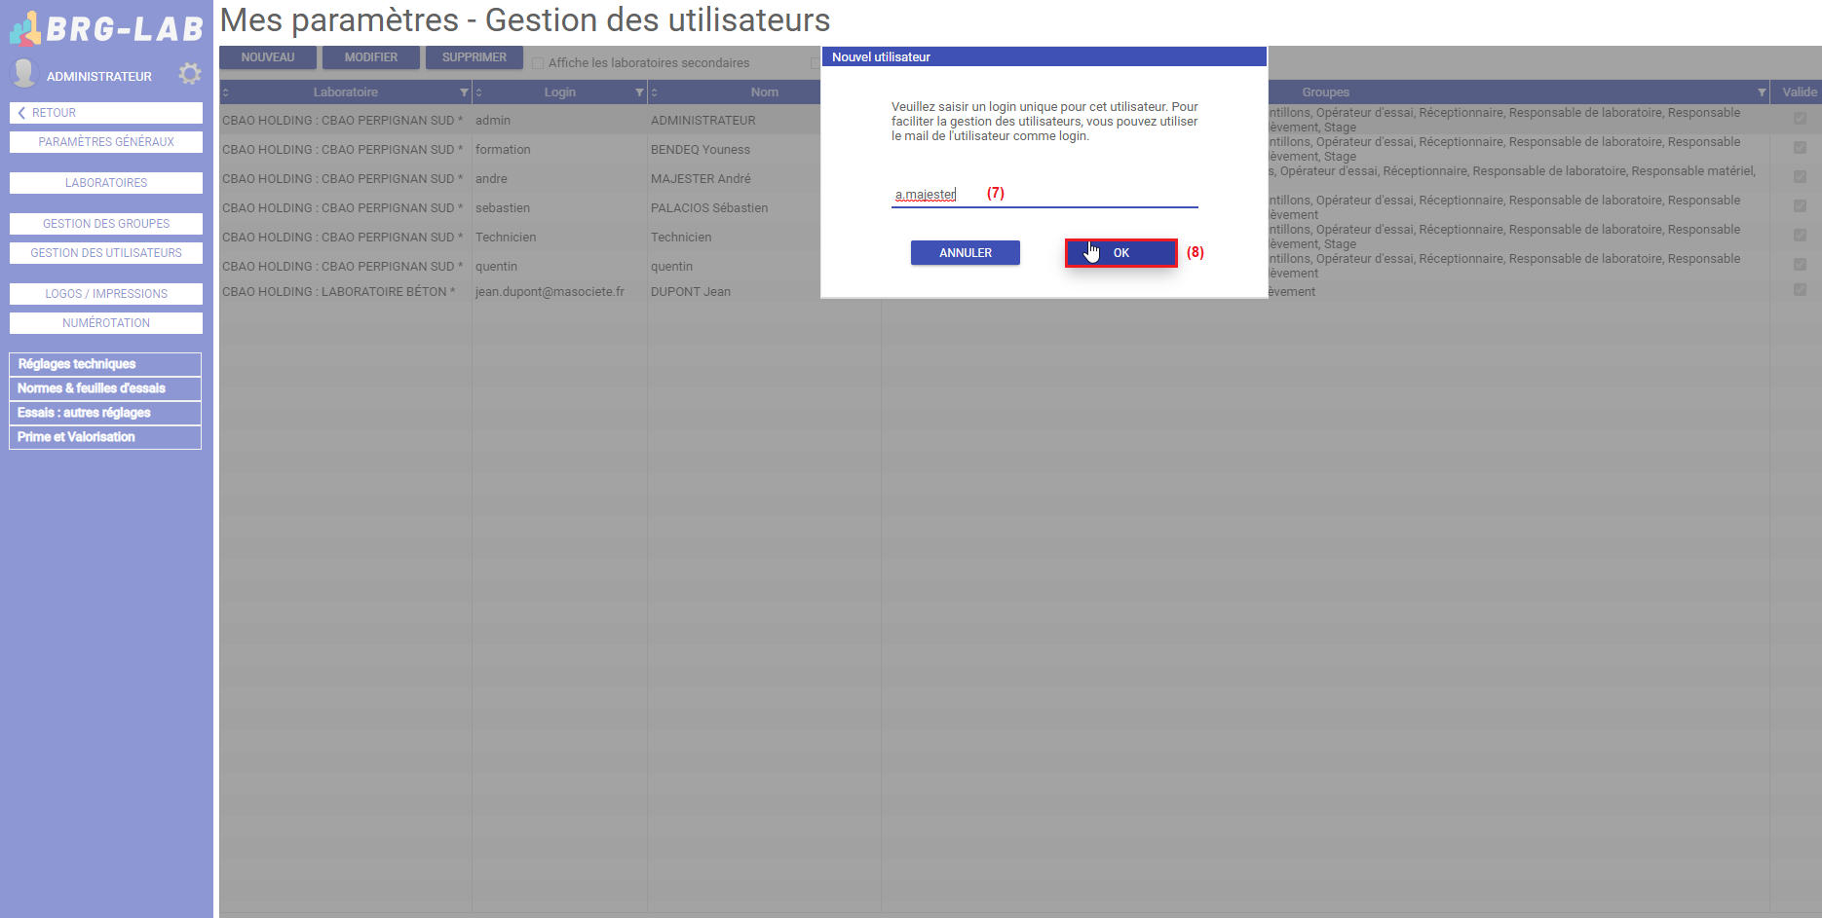Viewport: 1822px width, 918px height.
Task: Expand Essais : autres réglages section
Action: click(x=105, y=413)
